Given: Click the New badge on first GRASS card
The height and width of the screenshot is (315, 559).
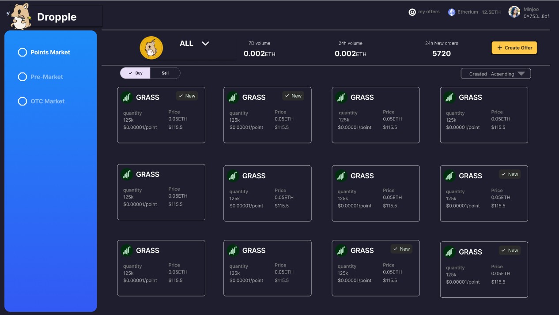Looking at the screenshot, I should click(x=187, y=96).
